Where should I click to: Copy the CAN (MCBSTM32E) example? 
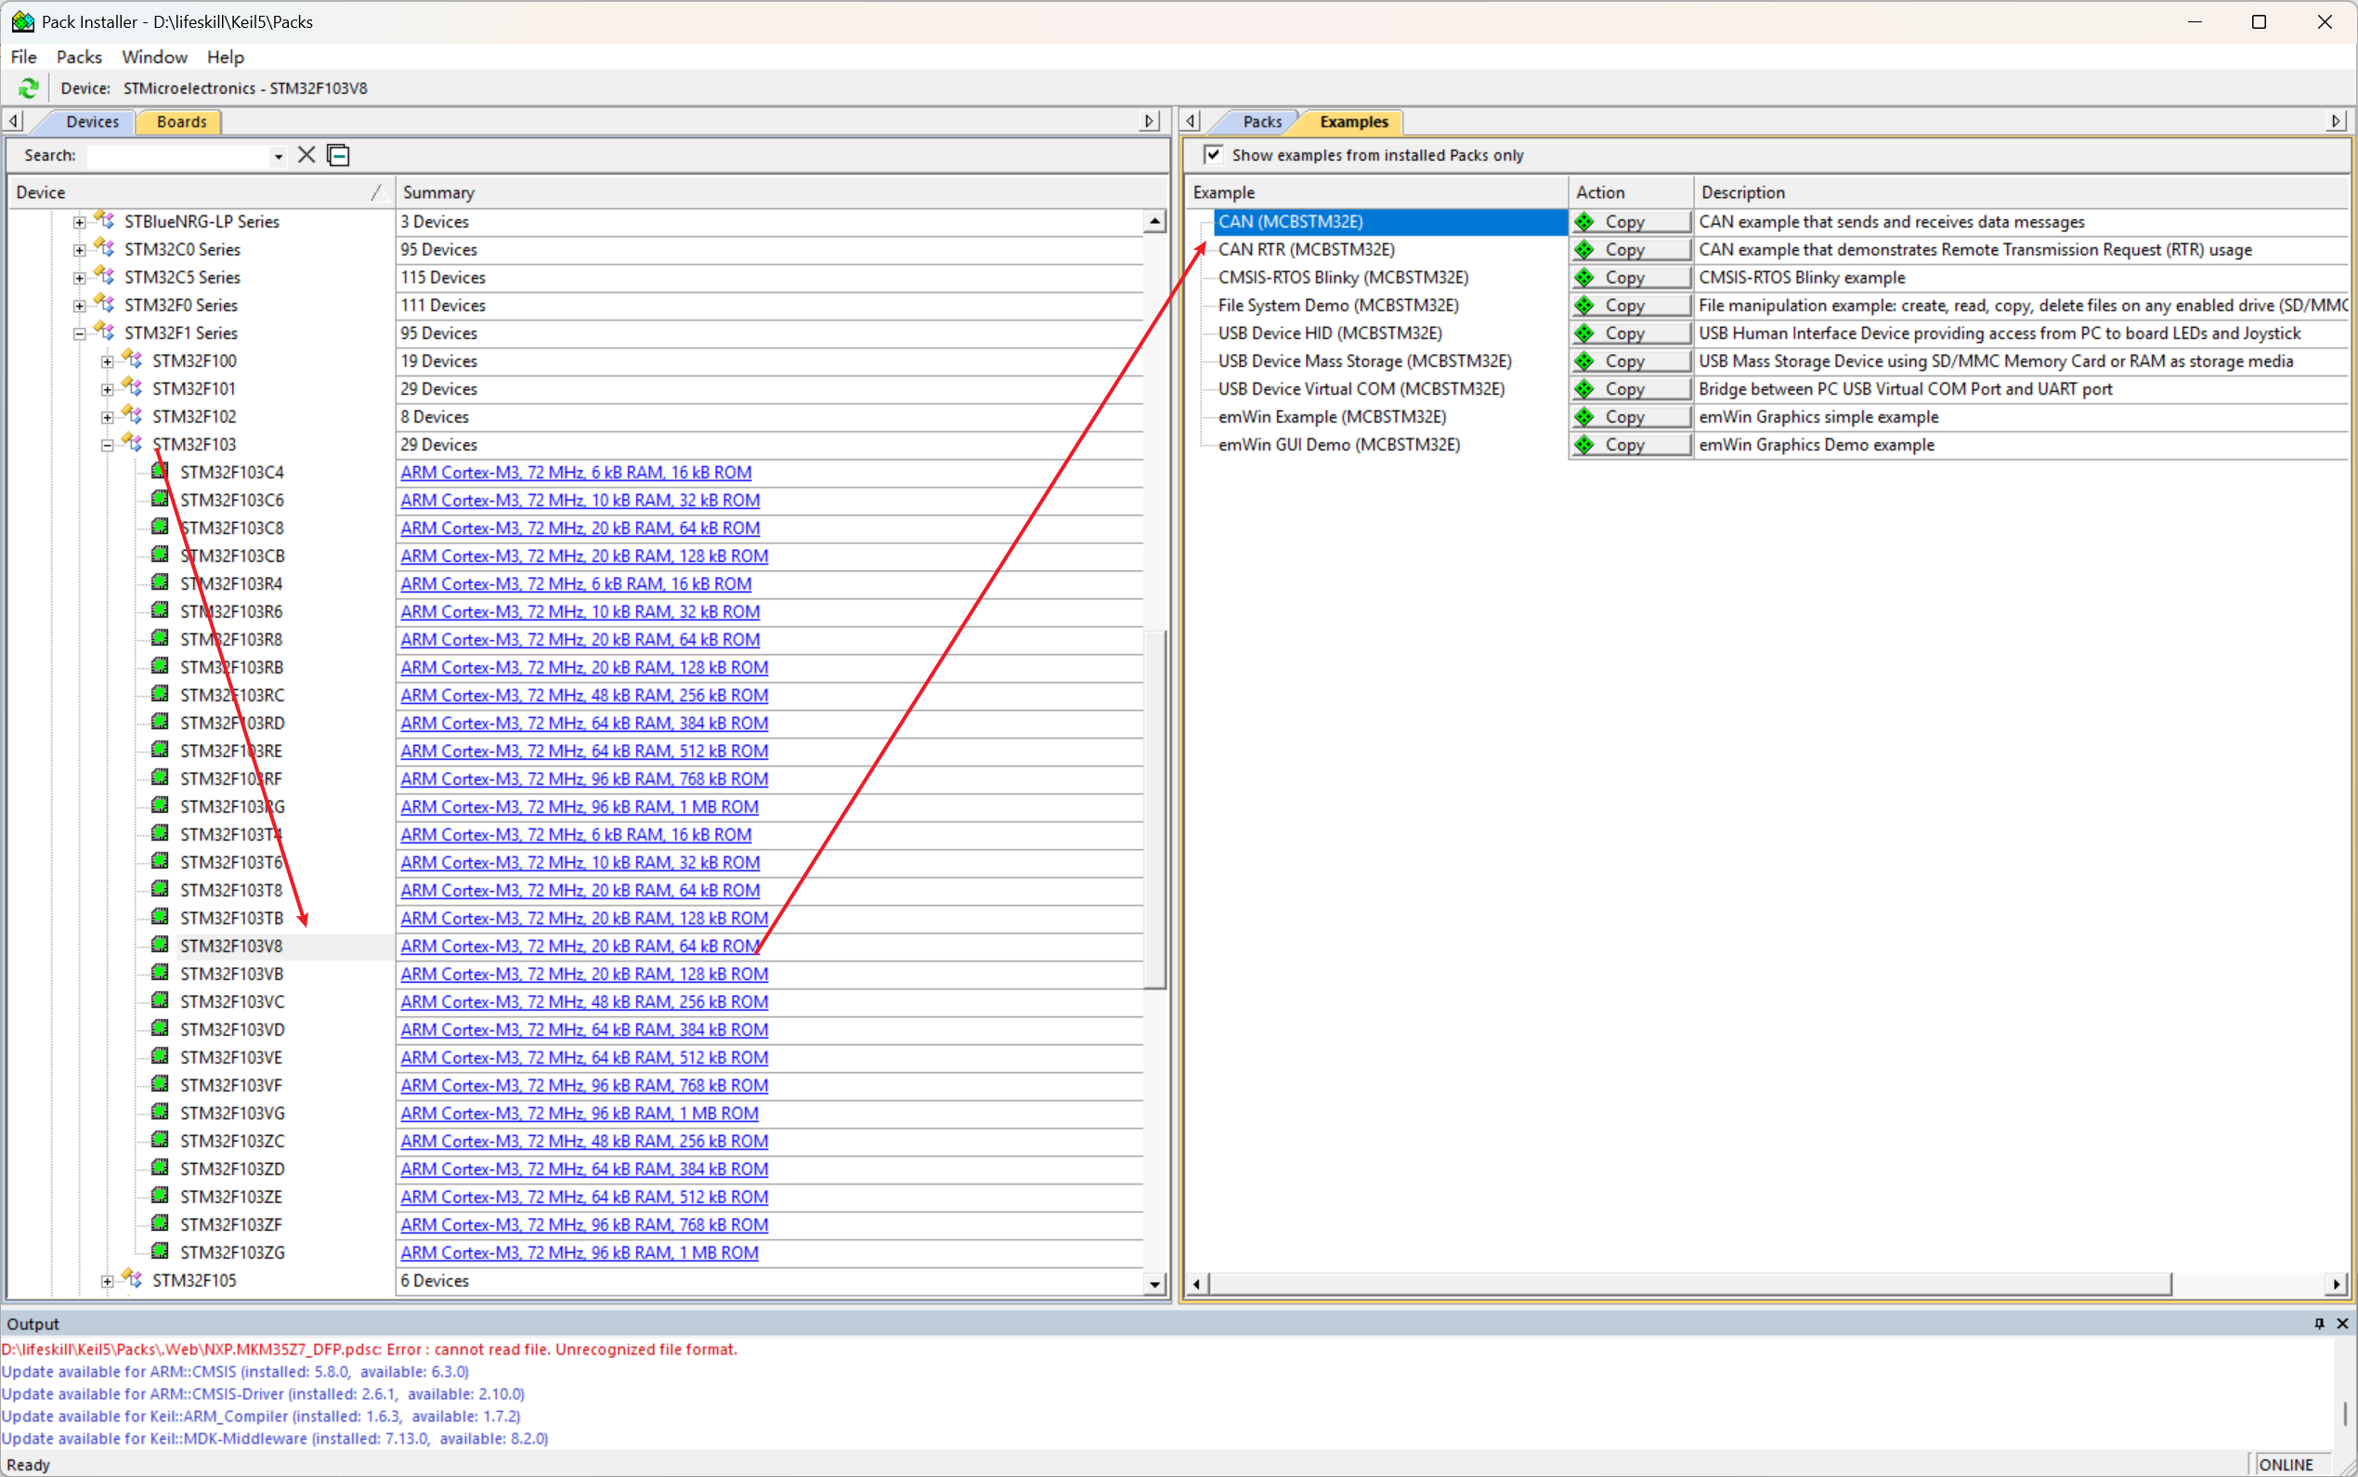pos(1631,222)
